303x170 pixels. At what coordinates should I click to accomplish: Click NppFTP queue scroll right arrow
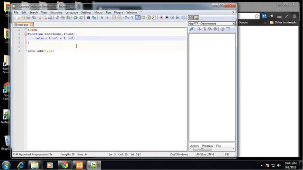233,149
